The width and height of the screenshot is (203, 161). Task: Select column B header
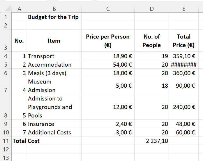pyautogui.click(x=54, y=9)
